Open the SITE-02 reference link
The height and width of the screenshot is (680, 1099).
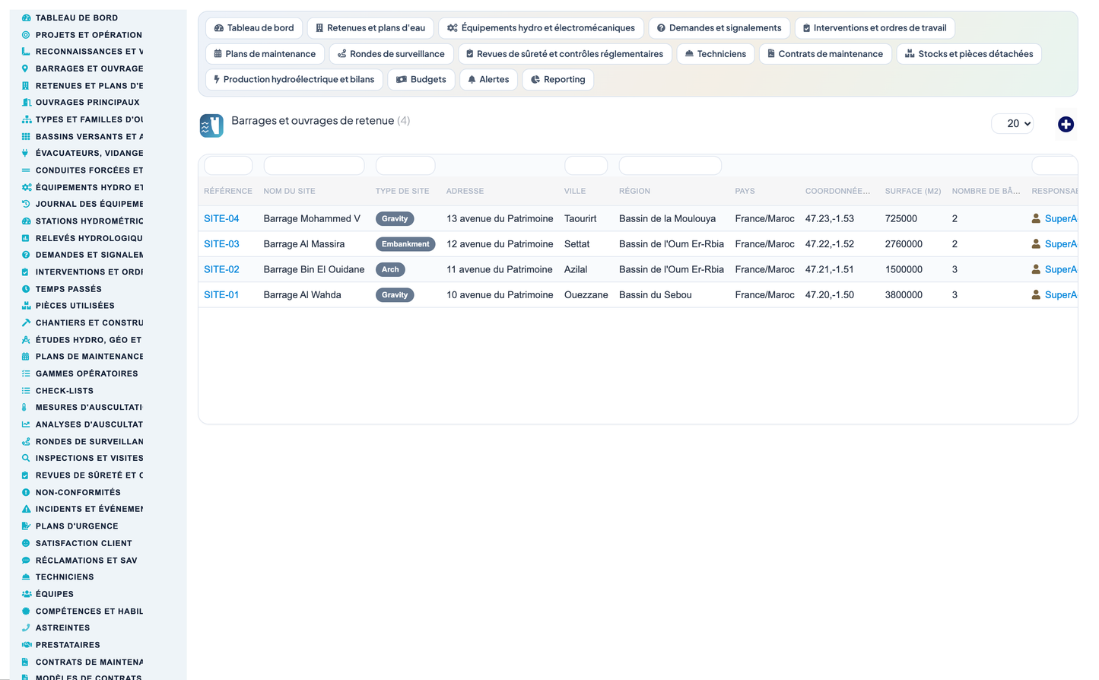[x=221, y=270]
